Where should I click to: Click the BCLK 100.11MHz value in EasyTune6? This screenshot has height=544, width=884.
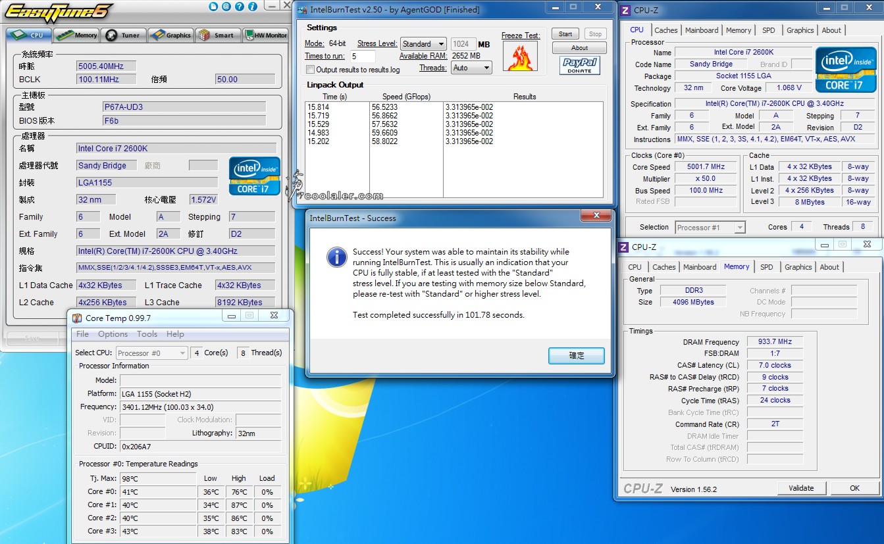point(106,79)
